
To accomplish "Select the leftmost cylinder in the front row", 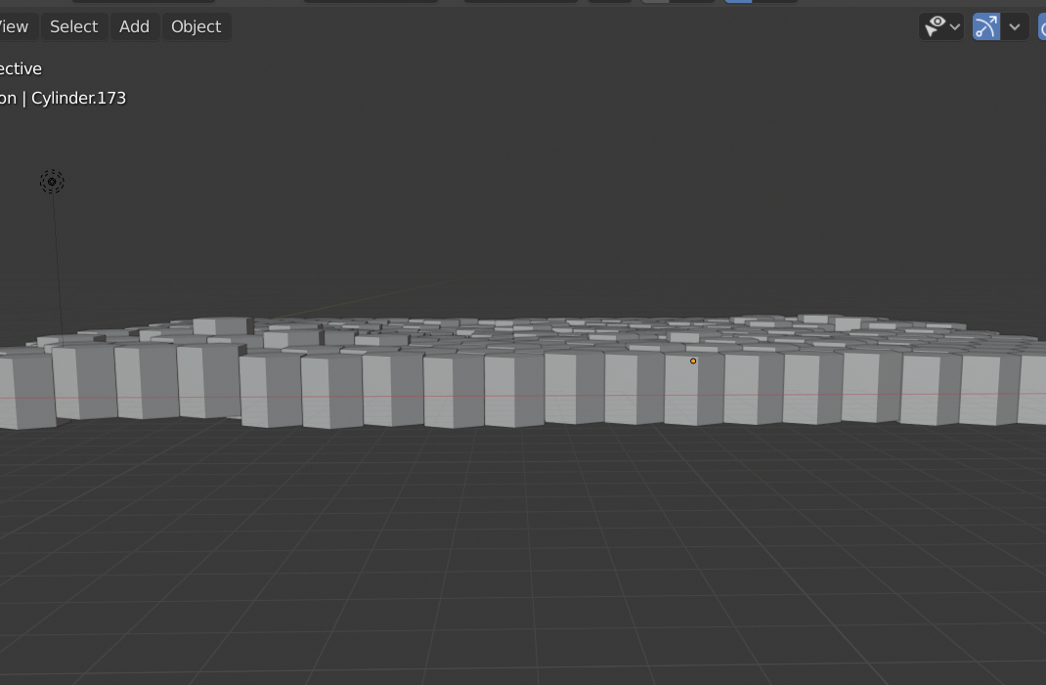I will pyautogui.click(x=25, y=391).
